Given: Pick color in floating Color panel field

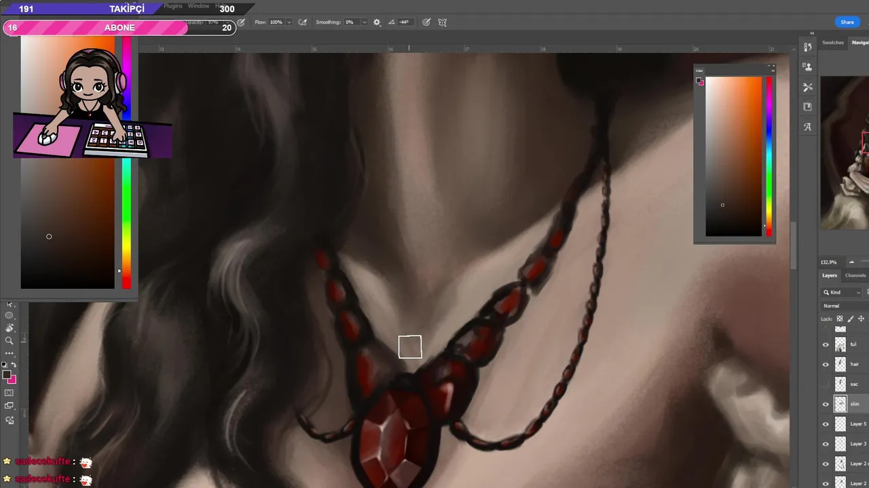Looking at the screenshot, I should 734,157.
